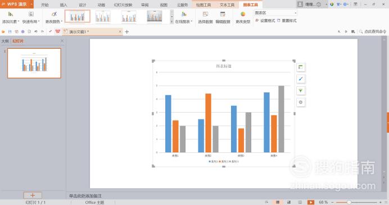Screen dimensions: 389x205
Task: Click the 重置样式 reset style button
Action: [287, 21]
